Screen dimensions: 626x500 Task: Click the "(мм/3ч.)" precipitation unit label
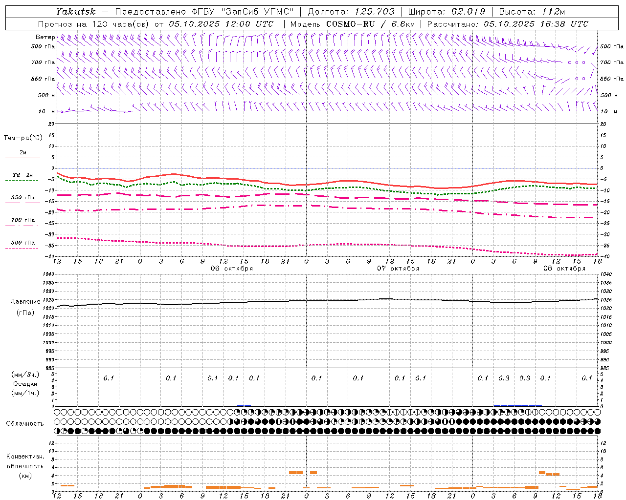pos(25,375)
